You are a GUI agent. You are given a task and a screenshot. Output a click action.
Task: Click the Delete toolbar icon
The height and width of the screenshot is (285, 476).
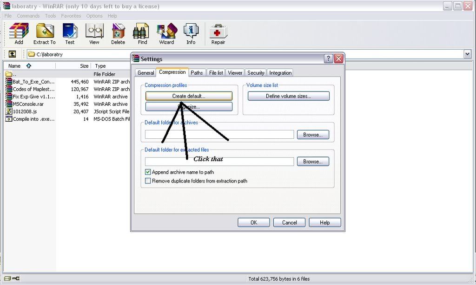tap(118, 34)
